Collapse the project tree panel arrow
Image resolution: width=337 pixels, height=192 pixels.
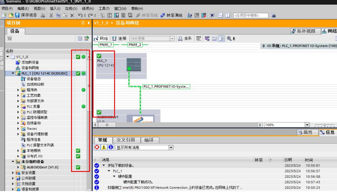[88, 23]
